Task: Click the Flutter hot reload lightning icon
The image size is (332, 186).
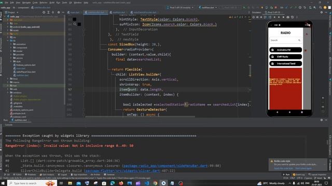Action: point(262,7)
